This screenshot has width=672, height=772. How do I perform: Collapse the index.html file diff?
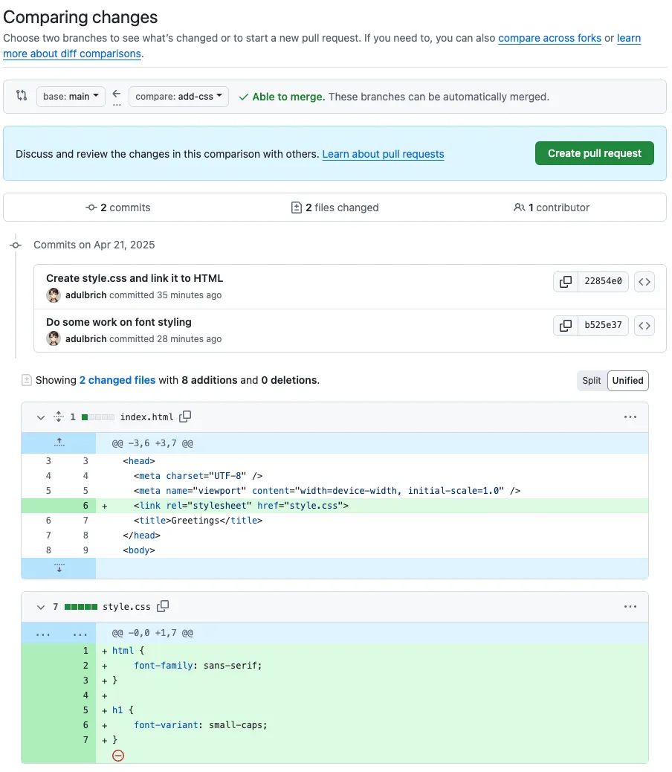pyautogui.click(x=41, y=417)
